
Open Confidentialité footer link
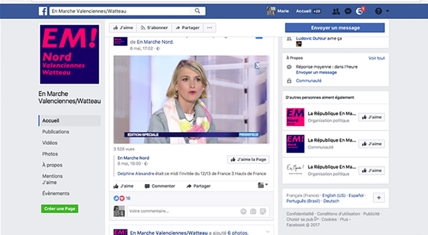pos(300,214)
